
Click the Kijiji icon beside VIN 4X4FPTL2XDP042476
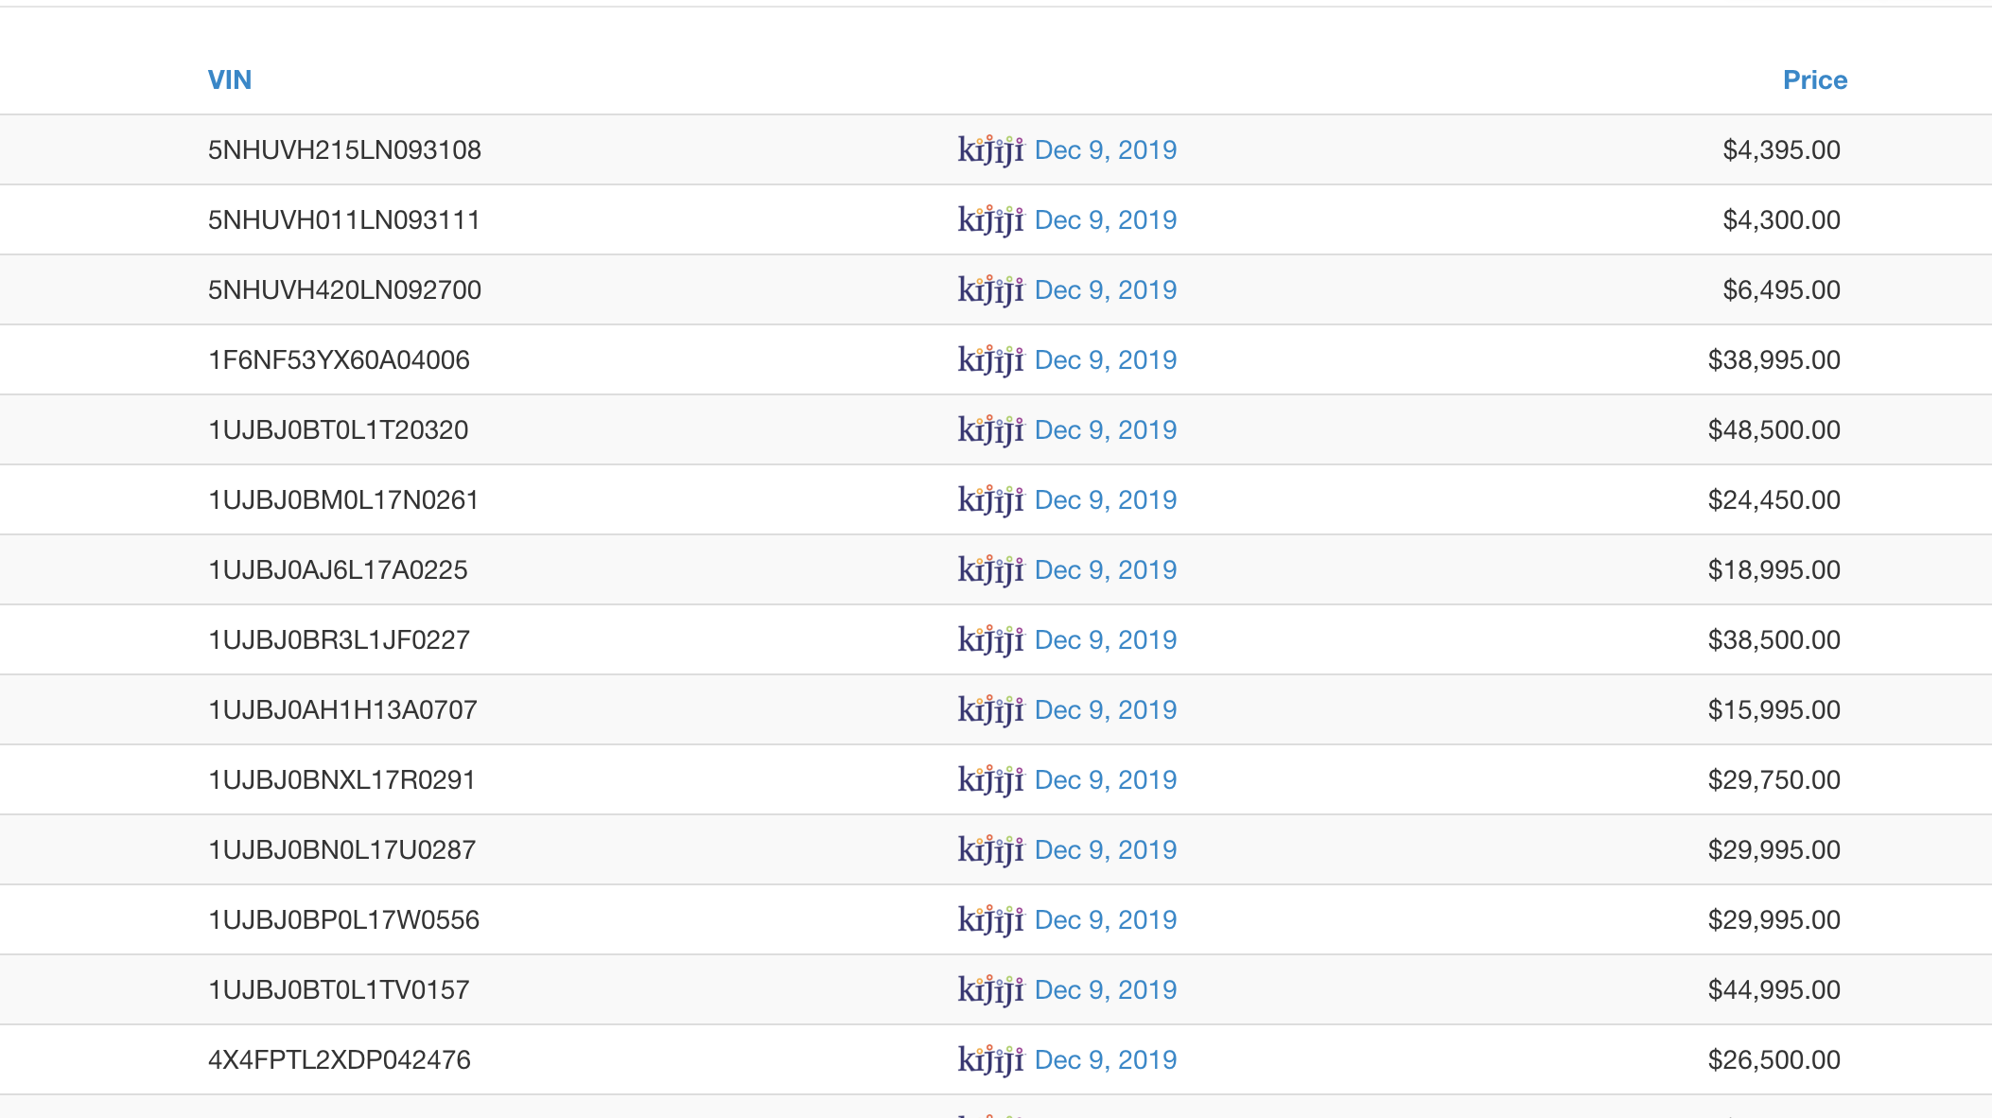(x=989, y=1059)
